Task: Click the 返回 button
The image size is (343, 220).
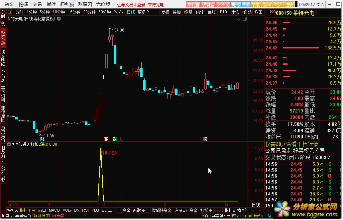Action: click(x=258, y=12)
